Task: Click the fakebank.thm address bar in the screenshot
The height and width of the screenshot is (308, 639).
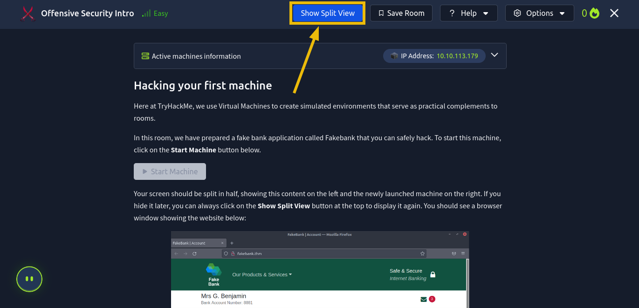Action: point(324,253)
